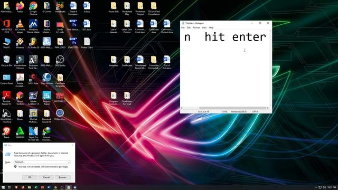Select the Internet Download Manager icon
This screenshot has height=190, width=338.
[46, 134]
